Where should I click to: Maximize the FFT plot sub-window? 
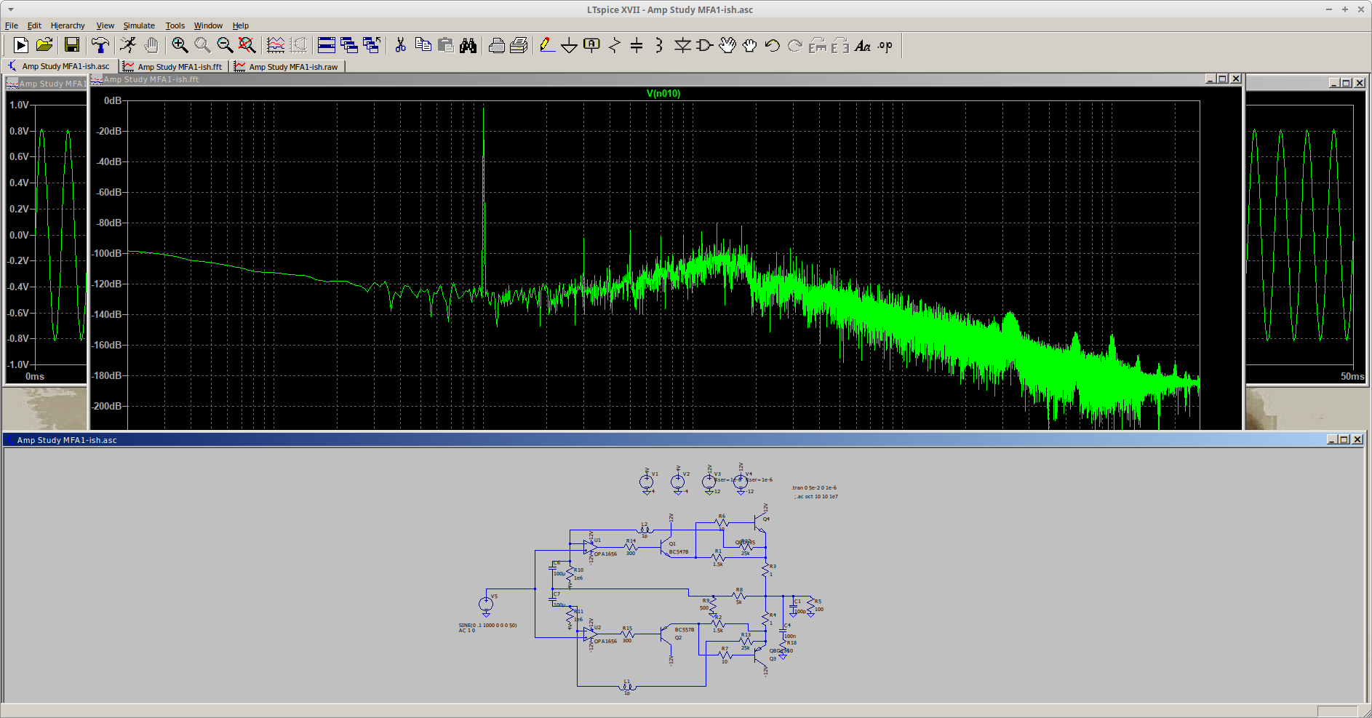coord(1223,79)
